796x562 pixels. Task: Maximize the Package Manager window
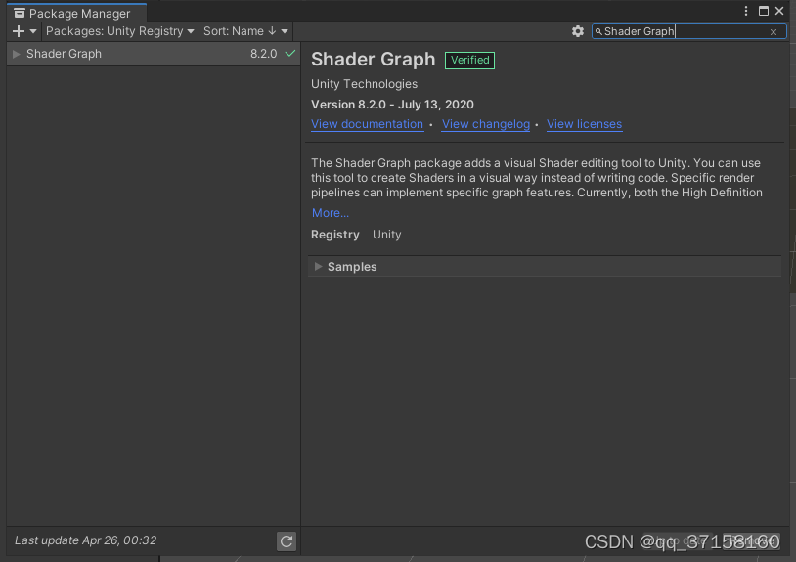coord(763,11)
